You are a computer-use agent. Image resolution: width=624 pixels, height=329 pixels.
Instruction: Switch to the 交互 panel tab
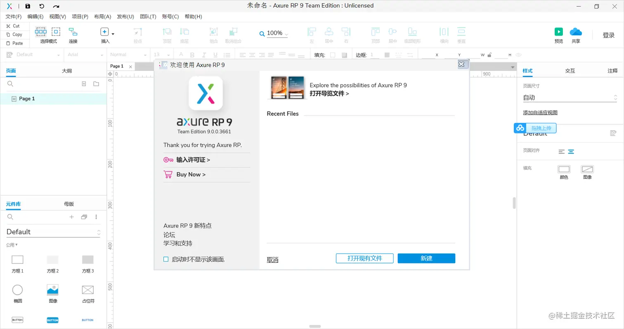point(570,70)
